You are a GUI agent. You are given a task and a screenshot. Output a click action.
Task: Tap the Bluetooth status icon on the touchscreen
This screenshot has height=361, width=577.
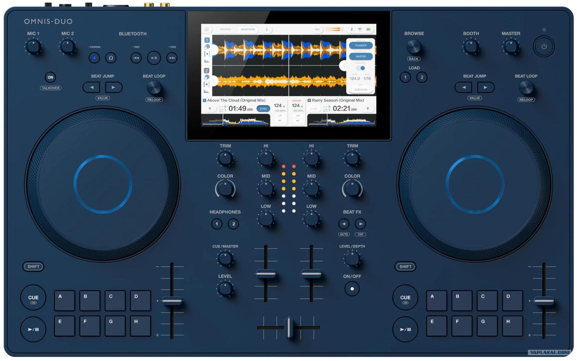click(352, 29)
